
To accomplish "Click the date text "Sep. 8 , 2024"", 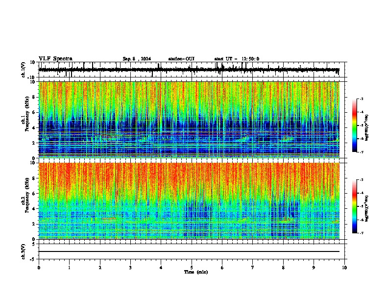I will pos(137,59).
